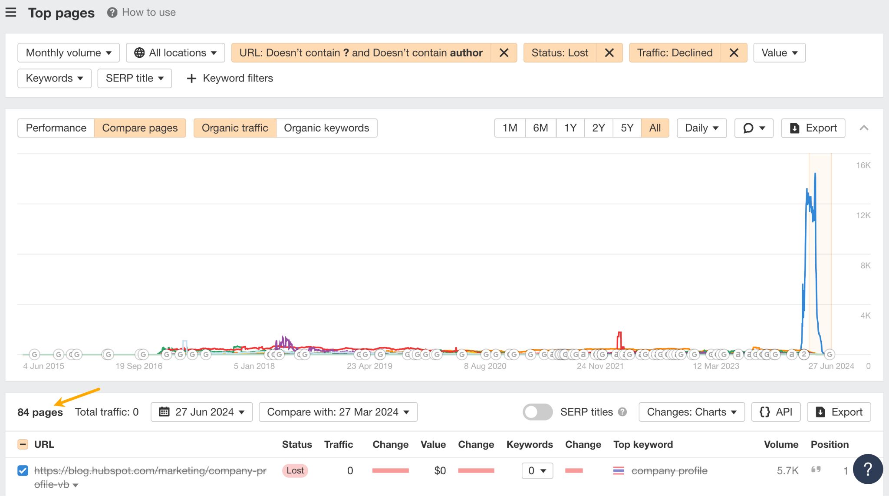Expand the Keywords dropdown filter
This screenshot has height=496, width=889.
54,78
